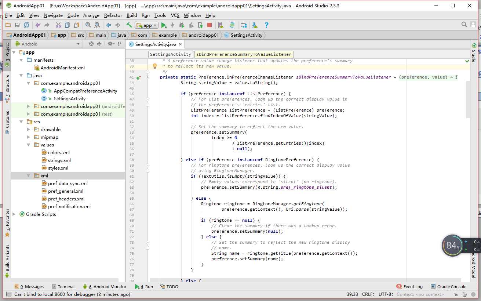Redo the action via toolbar arrow
The height and width of the screenshot is (301, 481).
click(47, 25)
